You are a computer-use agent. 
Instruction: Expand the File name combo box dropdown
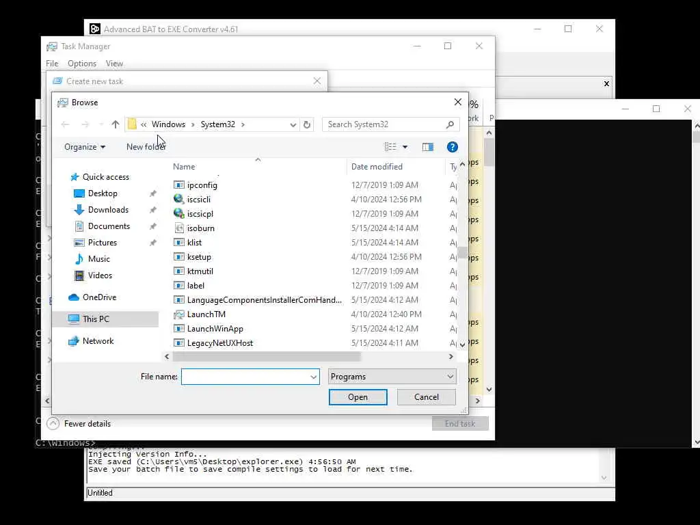(x=313, y=377)
